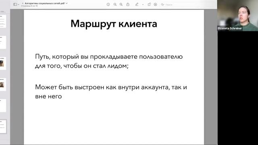258x145 pixels.
Task: Select the pen highlight tool
Action: pos(137,4)
